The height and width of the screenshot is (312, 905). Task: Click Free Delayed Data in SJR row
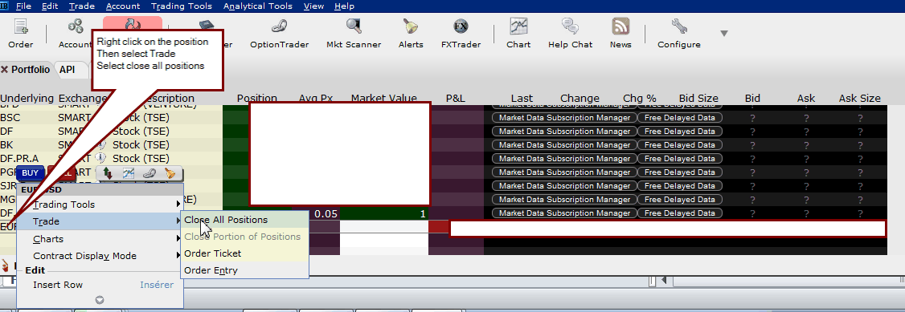[679, 186]
